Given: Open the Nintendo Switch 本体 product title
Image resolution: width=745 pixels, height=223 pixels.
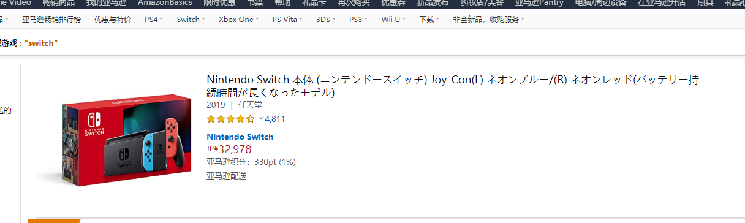Looking at the screenshot, I should (453, 86).
